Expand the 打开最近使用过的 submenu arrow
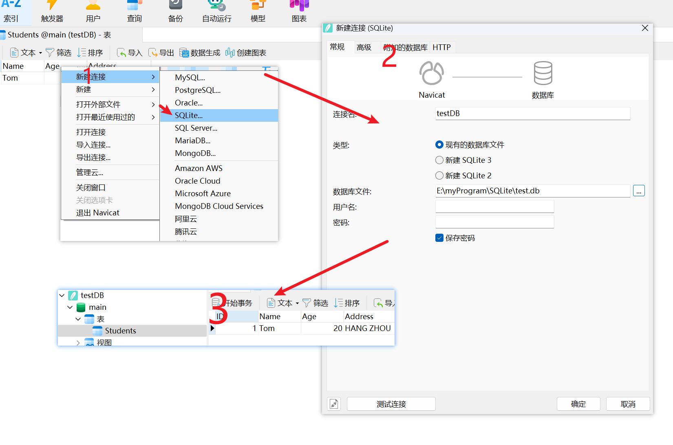This screenshot has width=673, height=445. 153,117
